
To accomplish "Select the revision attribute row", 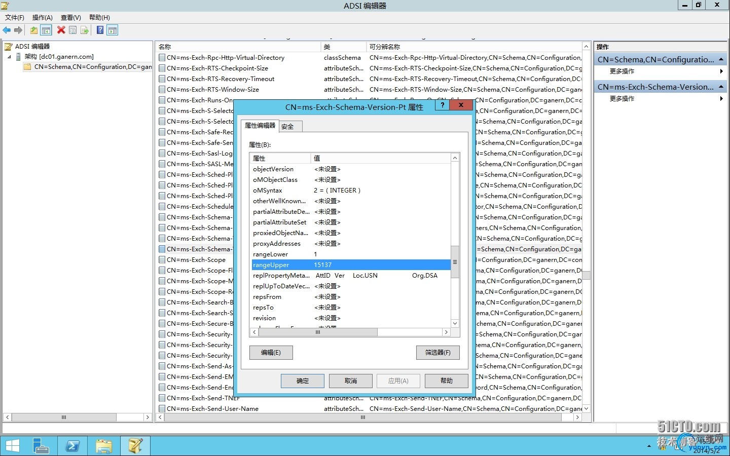I will point(351,318).
